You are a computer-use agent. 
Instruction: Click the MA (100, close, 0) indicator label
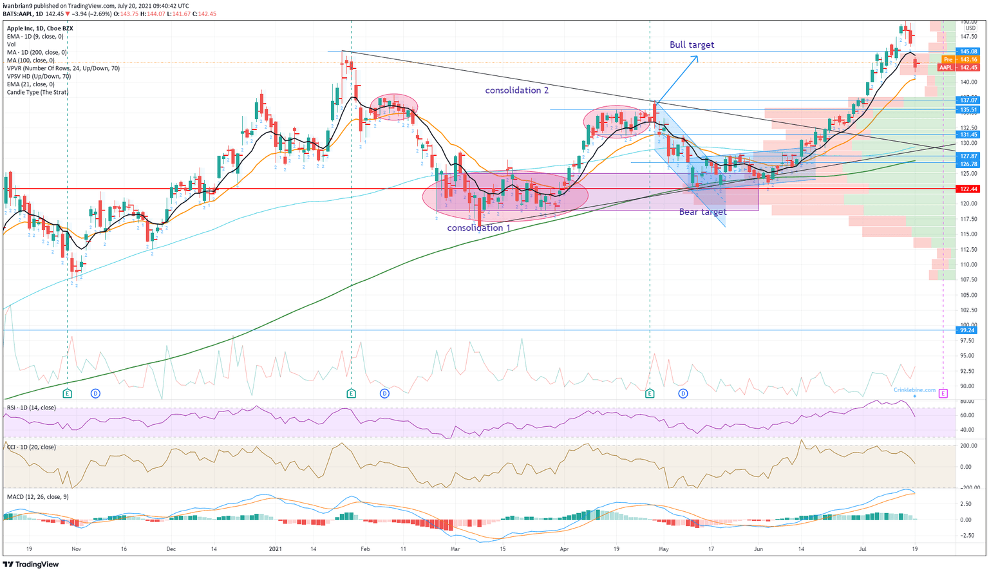click(x=31, y=61)
